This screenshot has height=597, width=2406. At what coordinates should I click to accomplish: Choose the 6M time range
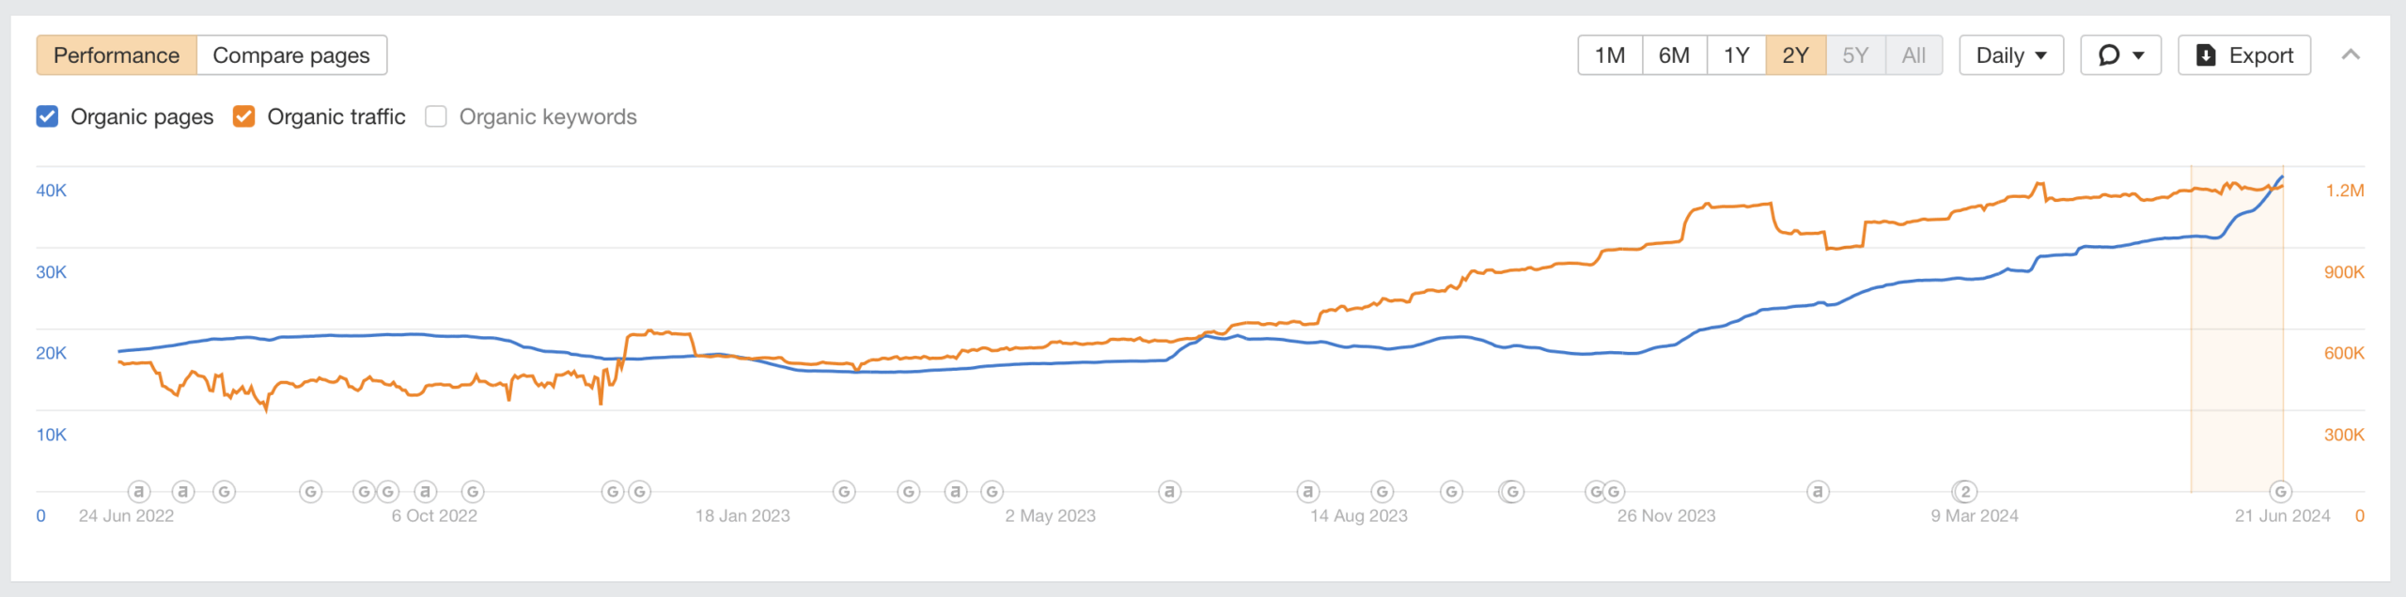click(1674, 55)
